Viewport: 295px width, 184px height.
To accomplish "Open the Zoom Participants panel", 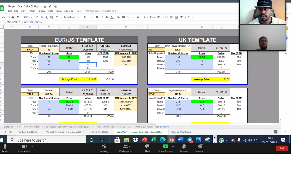I will (126, 148).
